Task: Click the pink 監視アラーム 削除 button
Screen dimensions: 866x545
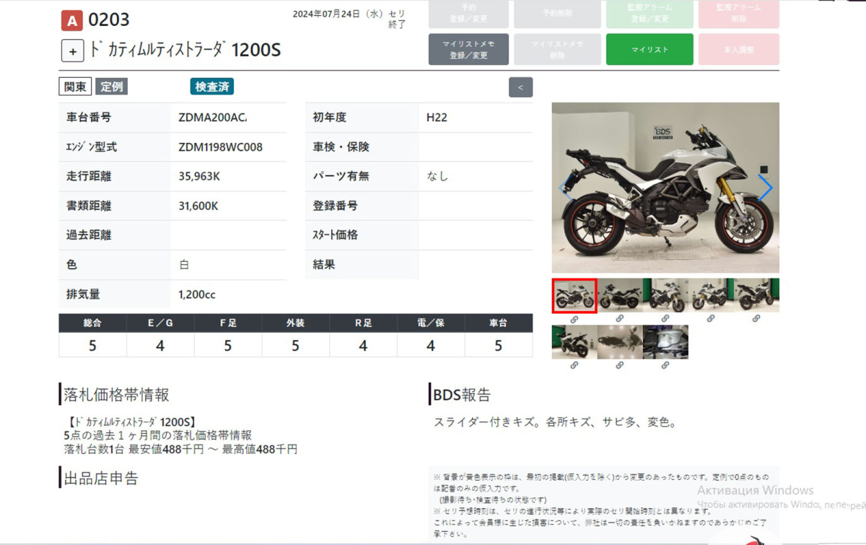Action: coord(739,13)
